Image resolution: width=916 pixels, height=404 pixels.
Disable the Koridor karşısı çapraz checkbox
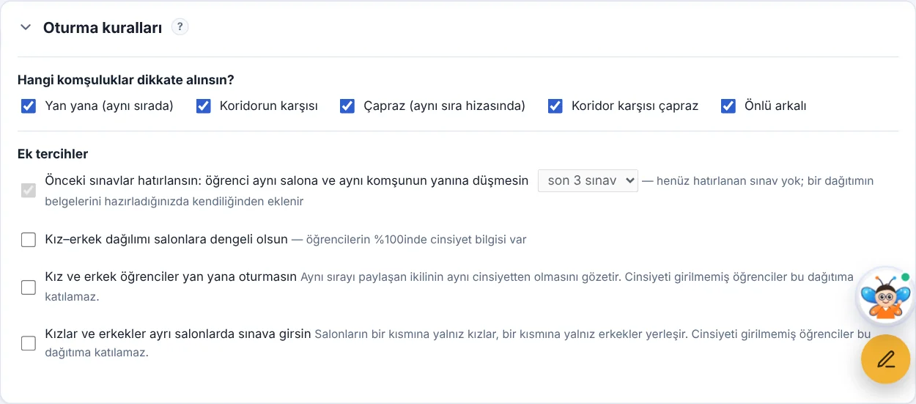tap(555, 106)
